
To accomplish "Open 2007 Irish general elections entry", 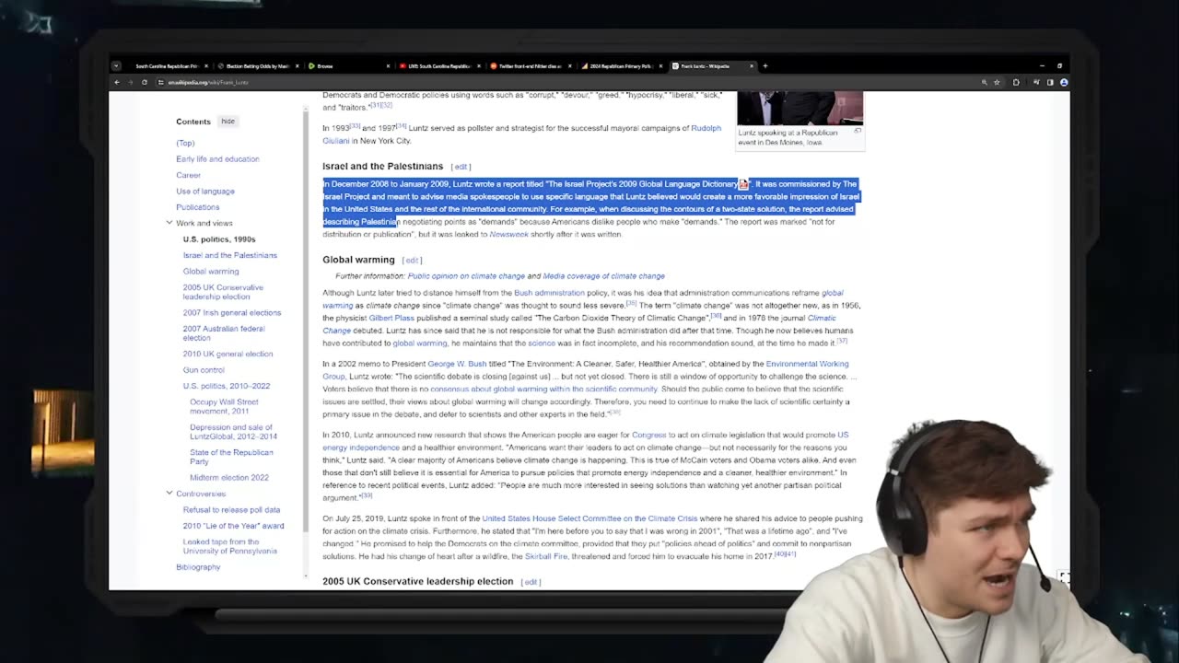I will [x=232, y=312].
